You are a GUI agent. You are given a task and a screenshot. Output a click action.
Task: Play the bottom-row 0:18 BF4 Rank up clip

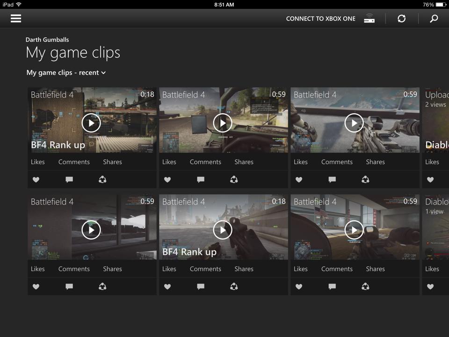point(223,230)
